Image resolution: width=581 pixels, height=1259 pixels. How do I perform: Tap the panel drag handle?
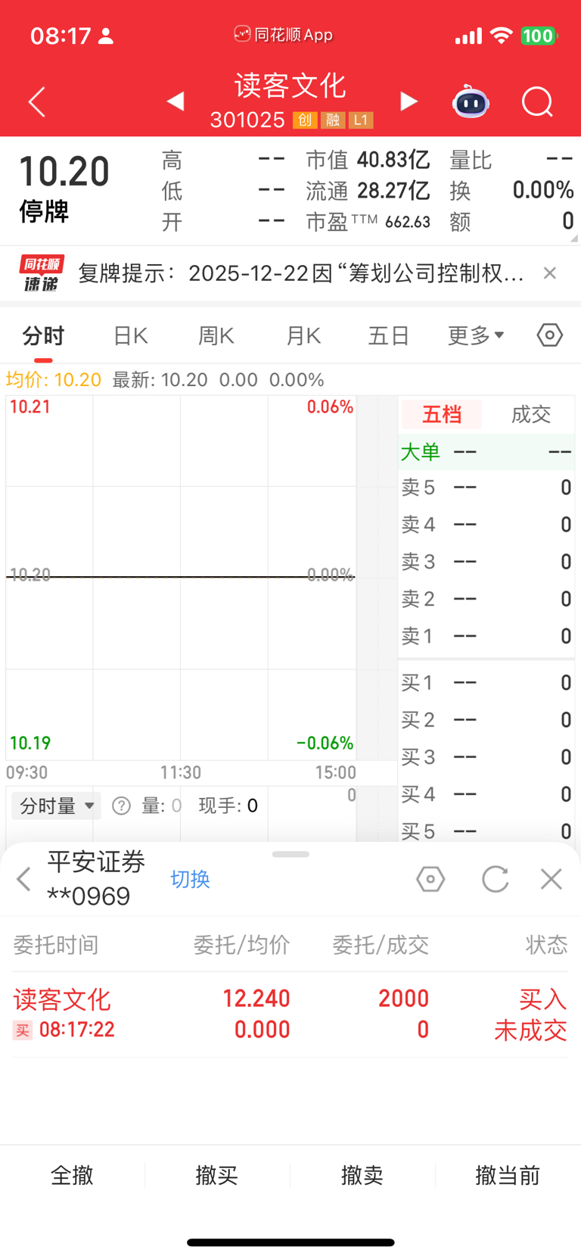tap(290, 854)
